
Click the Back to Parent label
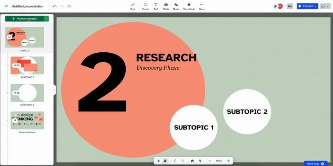27,132
